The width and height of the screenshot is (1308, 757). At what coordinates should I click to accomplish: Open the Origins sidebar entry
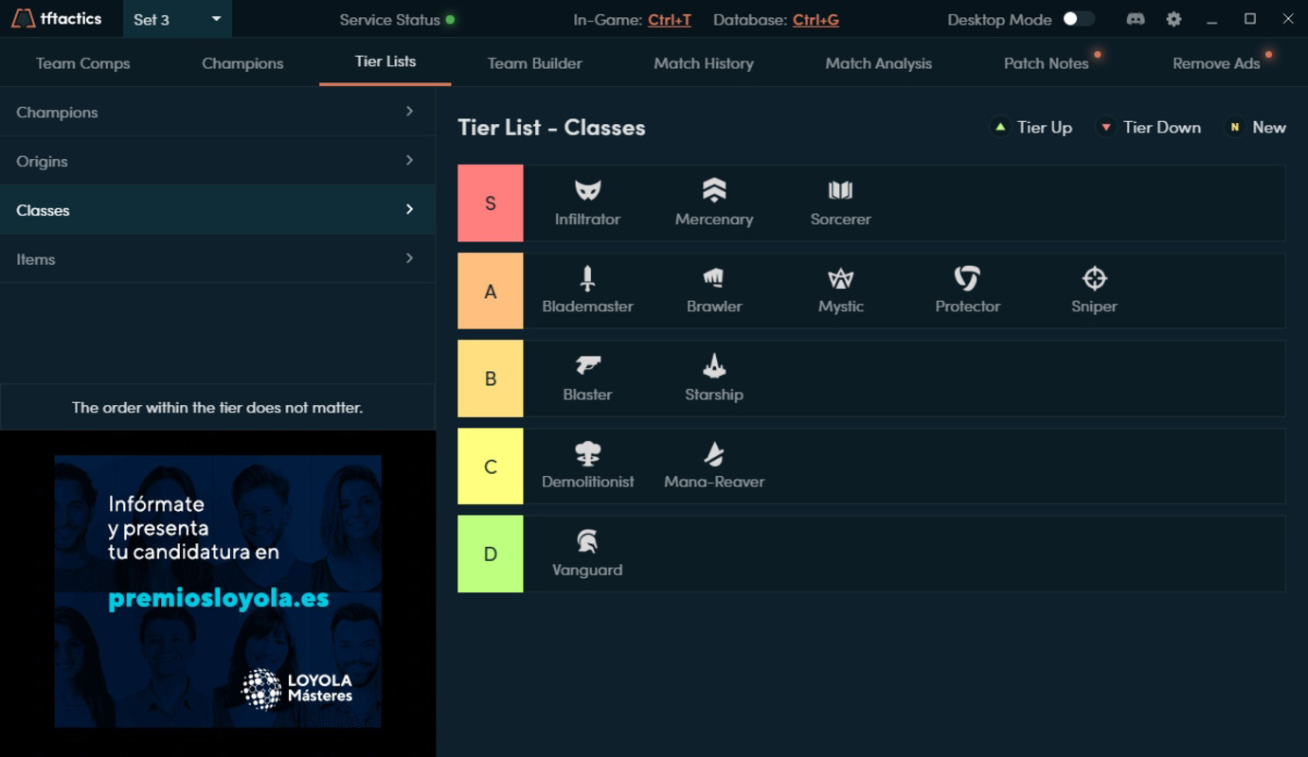tap(218, 161)
